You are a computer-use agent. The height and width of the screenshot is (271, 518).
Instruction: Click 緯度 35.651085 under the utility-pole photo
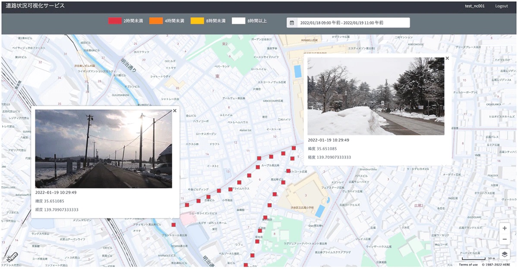point(50,201)
